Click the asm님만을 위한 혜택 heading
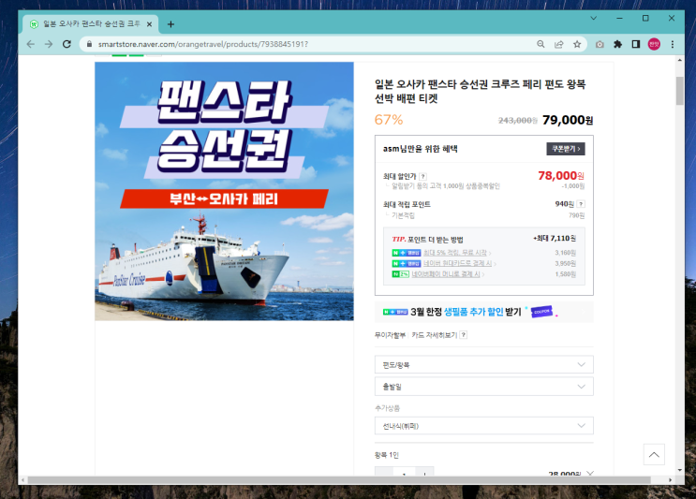The image size is (696, 499). pyautogui.click(x=420, y=149)
